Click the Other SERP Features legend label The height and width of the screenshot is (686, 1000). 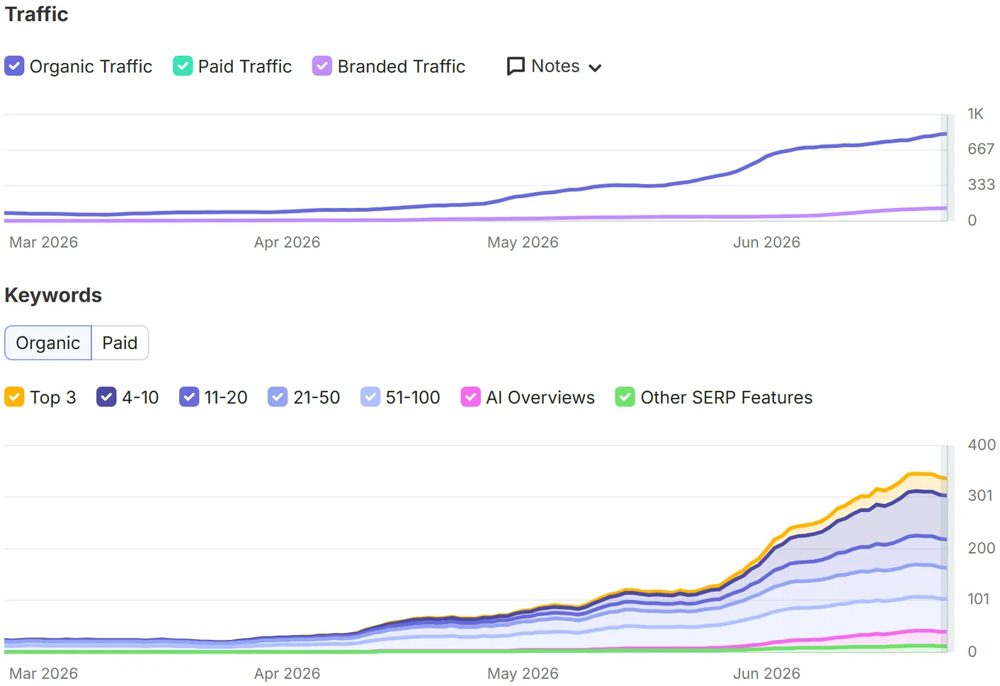[x=727, y=398]
